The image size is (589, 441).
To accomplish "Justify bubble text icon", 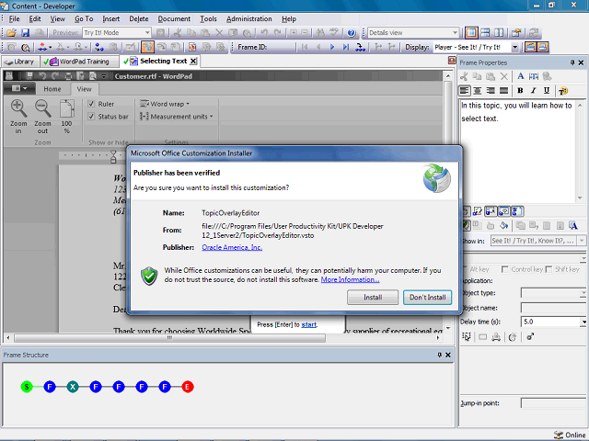I will pyautogui.click(x=503, y=90).
